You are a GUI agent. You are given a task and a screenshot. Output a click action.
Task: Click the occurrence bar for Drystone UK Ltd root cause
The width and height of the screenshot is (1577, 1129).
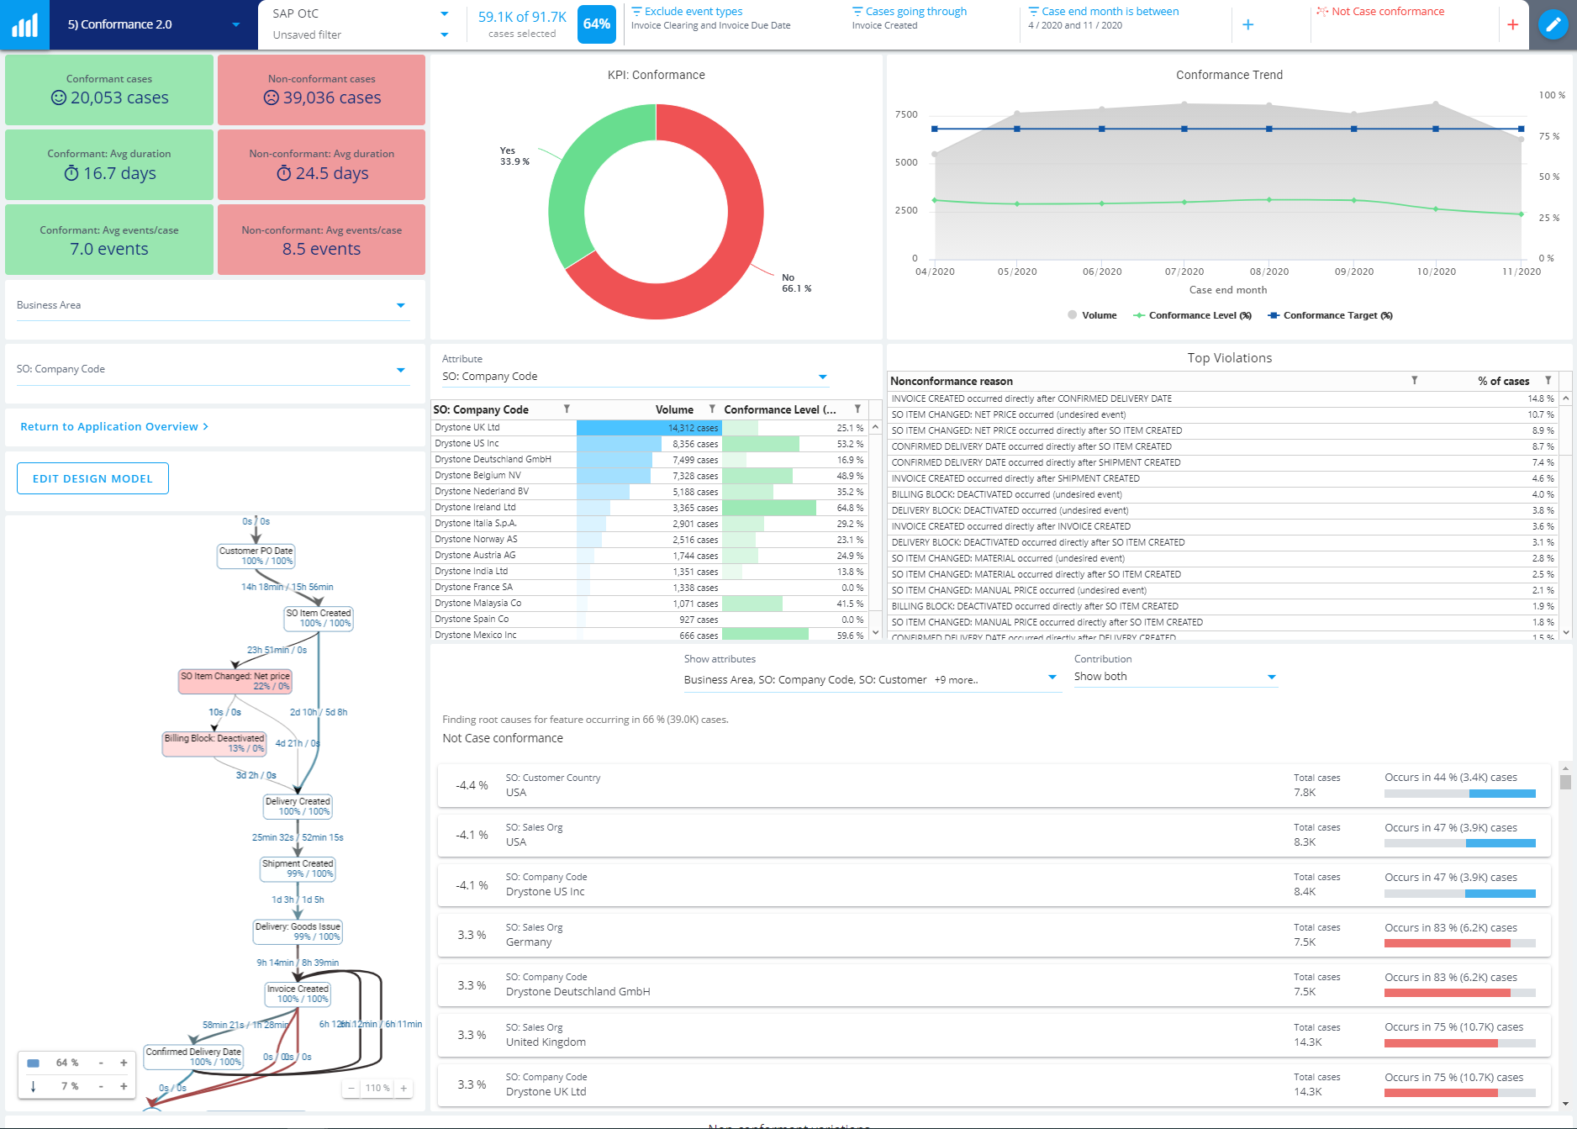click(x=1460, y=1093)
